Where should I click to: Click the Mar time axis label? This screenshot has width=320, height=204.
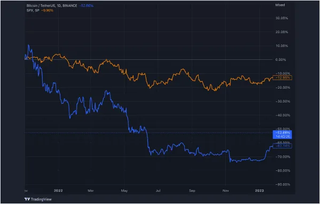coord(91,191)
